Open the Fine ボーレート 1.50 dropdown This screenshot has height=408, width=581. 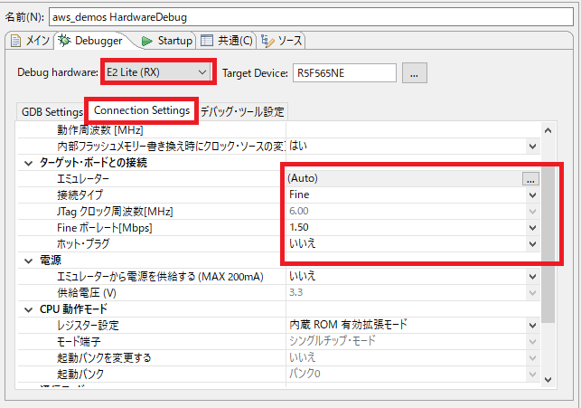pos(532,227)
